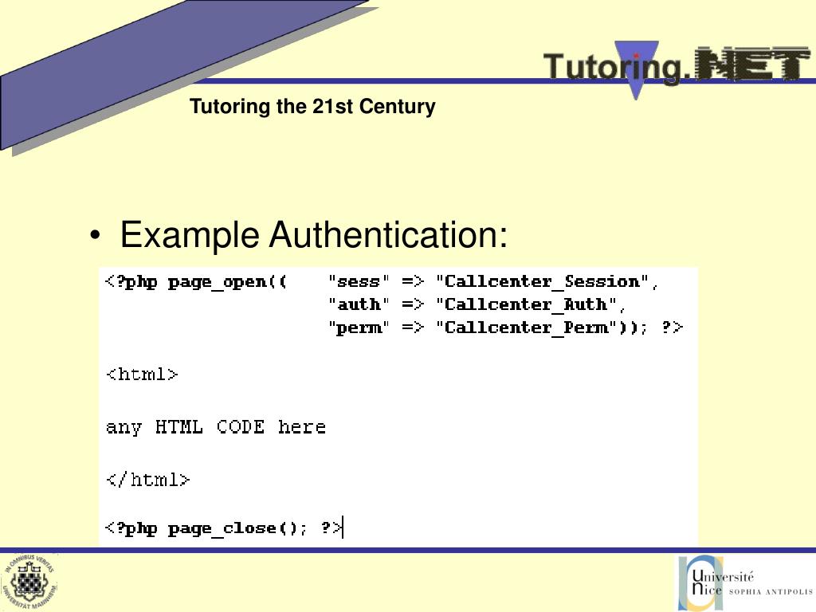Click the 'Example Authentication:' bullet text

pos(314,235)
